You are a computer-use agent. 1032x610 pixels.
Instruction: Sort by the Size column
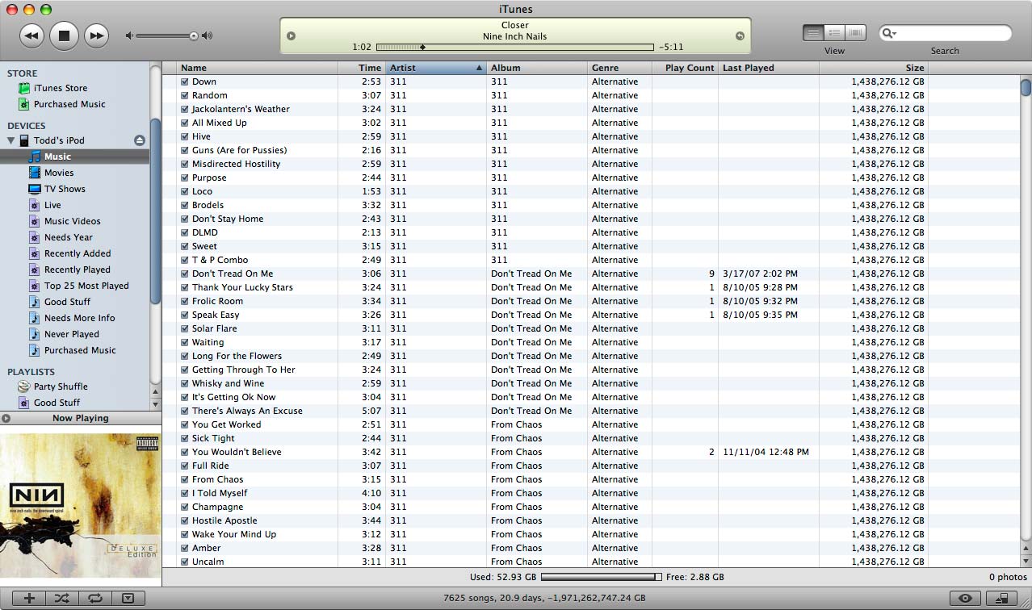pyautogui.click(x=874, y=68)
